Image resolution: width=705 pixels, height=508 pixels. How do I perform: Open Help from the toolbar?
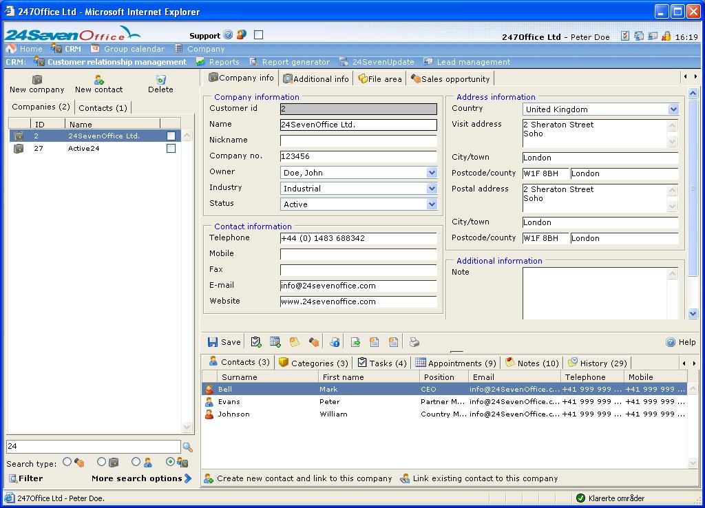point(680,342)
